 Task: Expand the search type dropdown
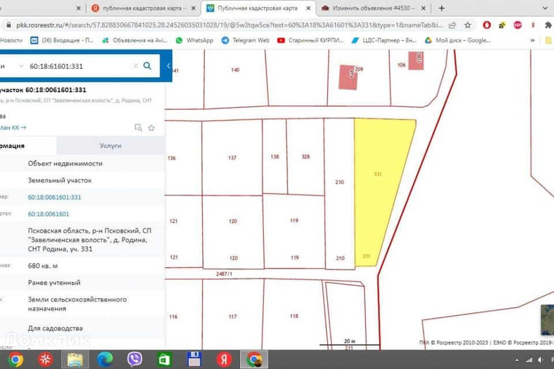(21, 66)
